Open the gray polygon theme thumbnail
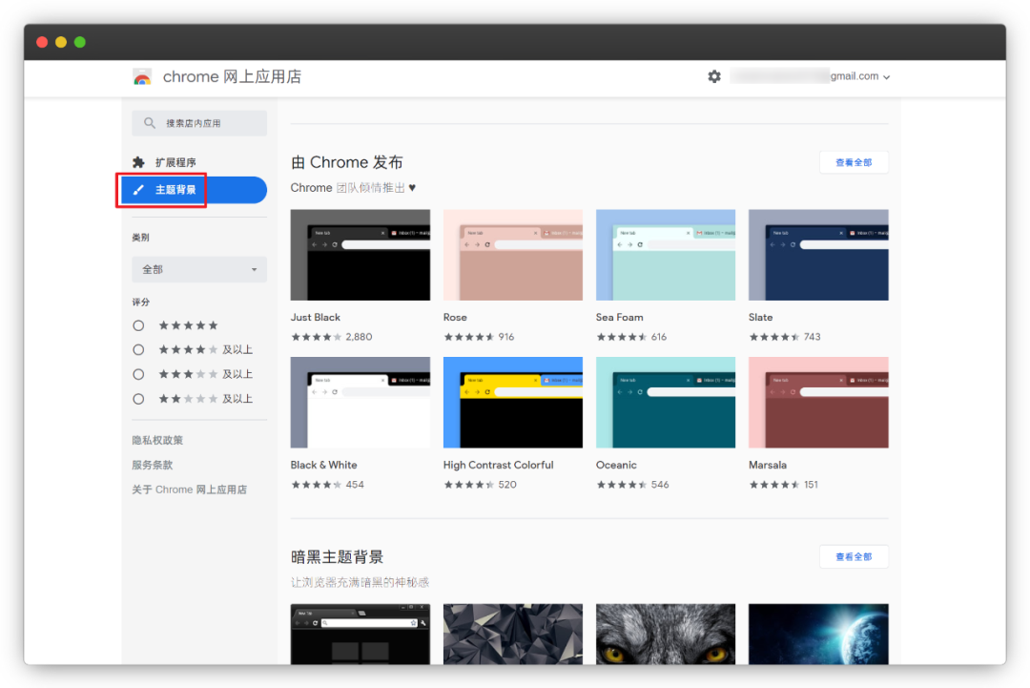 [513, 635]
